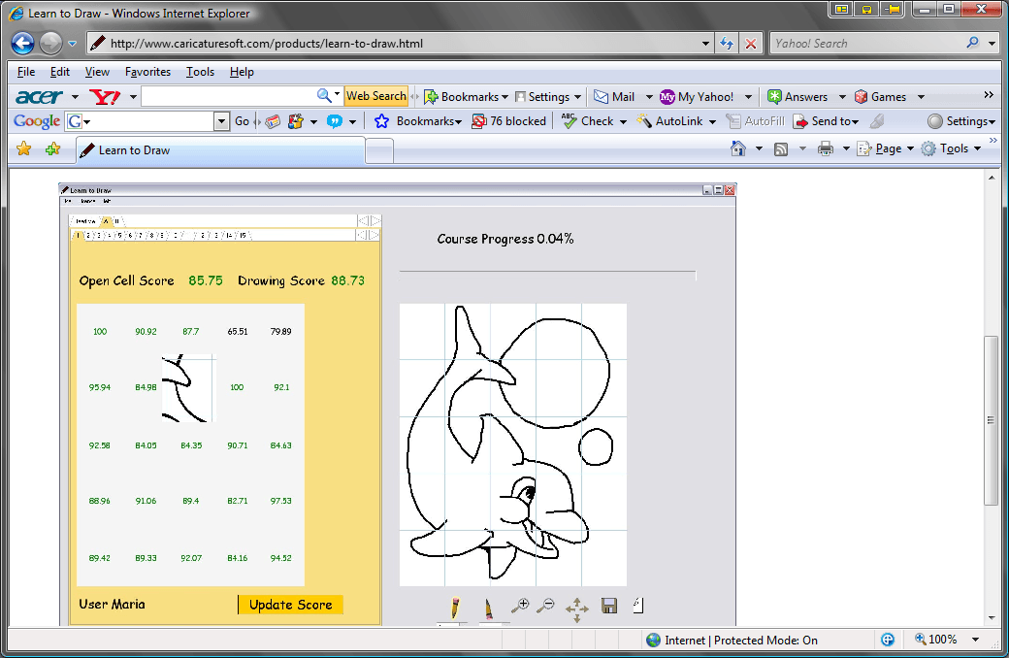The height and width of the screenshot is (658, 1009).
Task: Select the pan/move arrows tool
Action: pyautogui.click(x=576, y=609)
